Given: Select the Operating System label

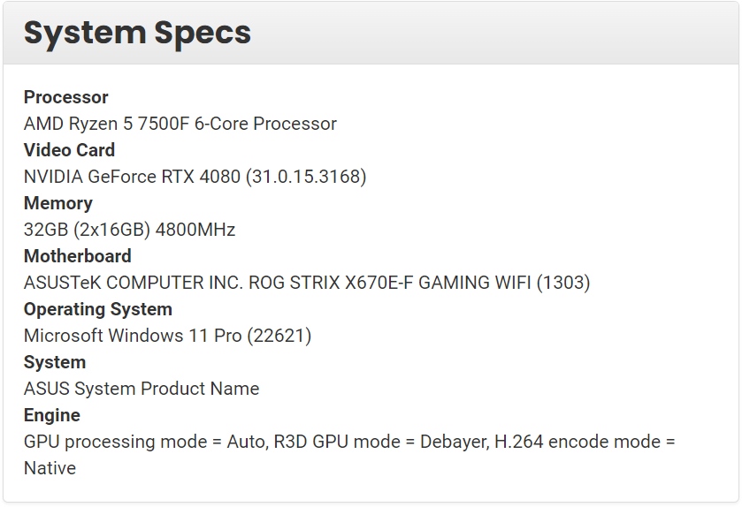Looking at the screenshot, I should point(98,309).
